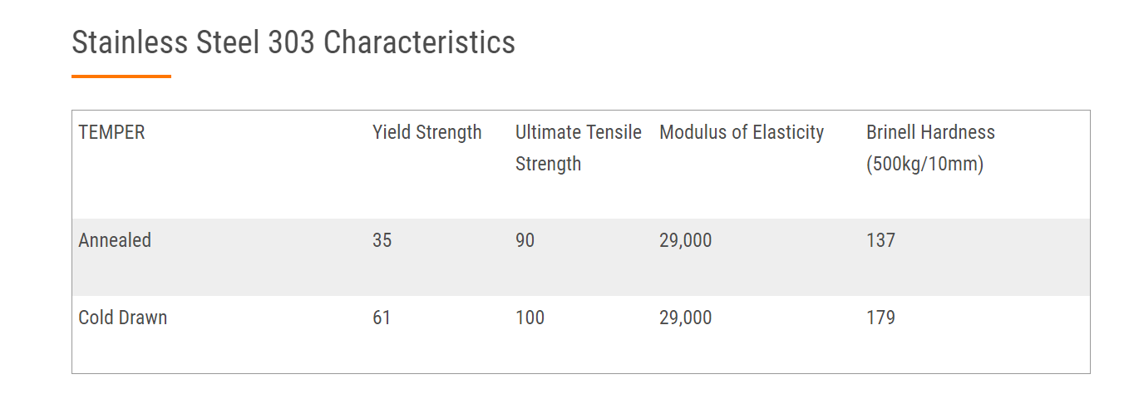Click the Annealed tensile strength value 90
Viewport: 1124px width, 399px height.
(525, 241)
